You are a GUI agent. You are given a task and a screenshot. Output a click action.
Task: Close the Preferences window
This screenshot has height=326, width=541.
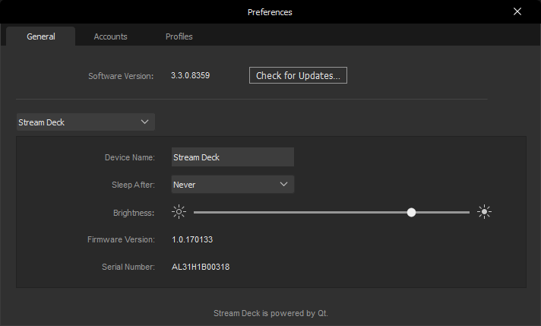[517, 12]
